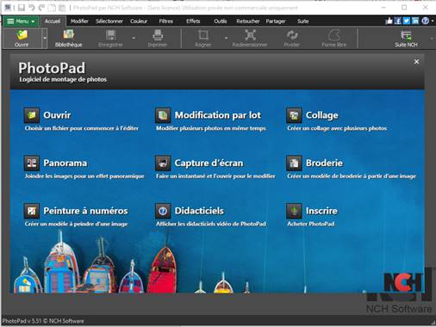Open the Capture d'écran heading link
This screenshot has width=436, height=327.
tap(209, 163)
